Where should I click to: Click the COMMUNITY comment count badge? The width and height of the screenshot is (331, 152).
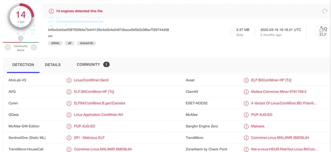[x=106, y=64]
